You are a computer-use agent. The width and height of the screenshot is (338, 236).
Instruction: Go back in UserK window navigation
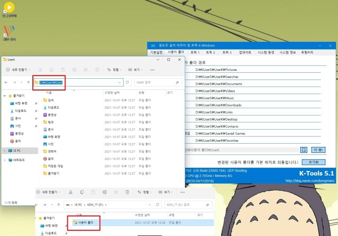6,82
